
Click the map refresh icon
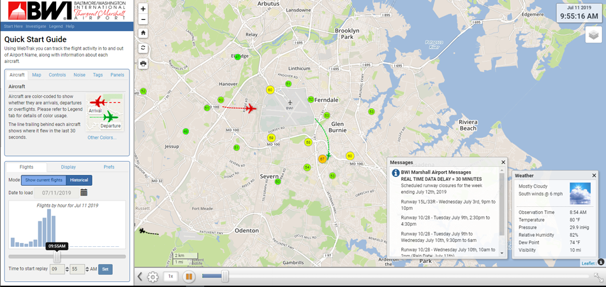coord(144,48)
